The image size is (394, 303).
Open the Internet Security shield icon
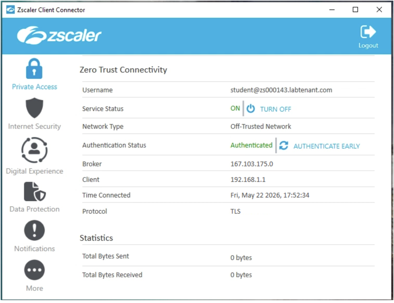pyautogui.click(x=34, y=108)
